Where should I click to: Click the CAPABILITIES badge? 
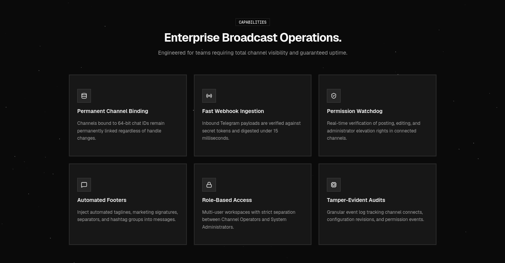253,22
